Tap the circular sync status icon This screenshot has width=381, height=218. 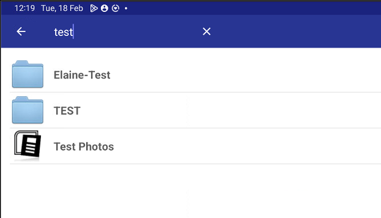click(115, 9)
